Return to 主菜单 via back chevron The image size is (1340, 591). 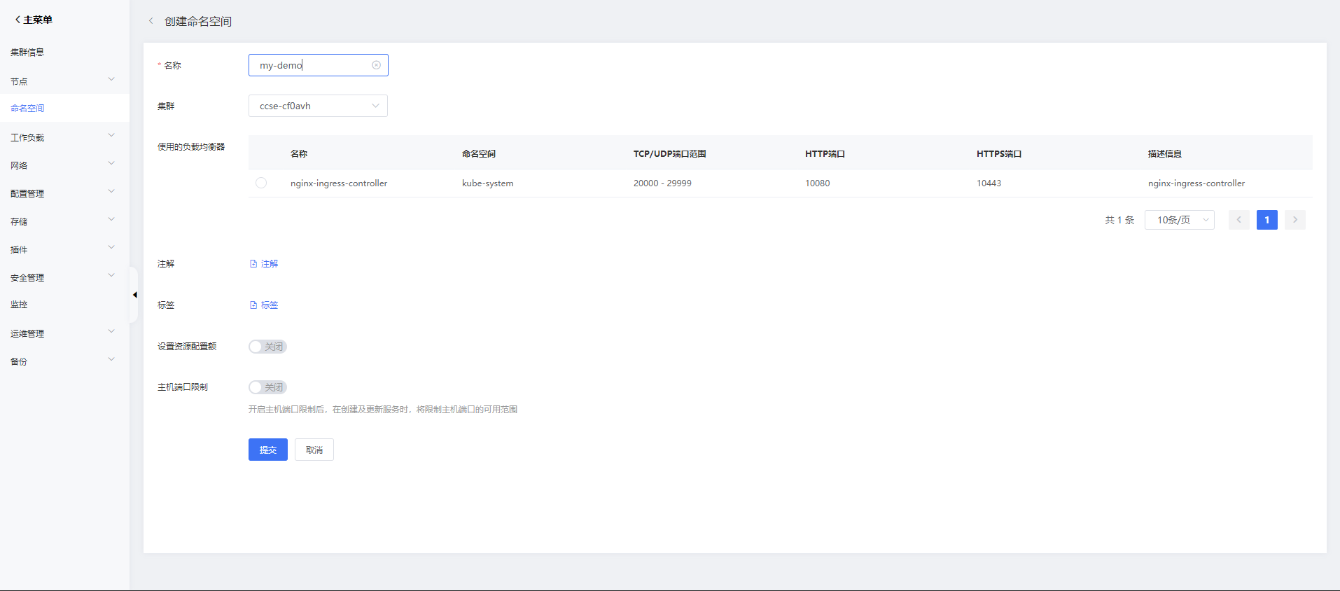point(18,20)
